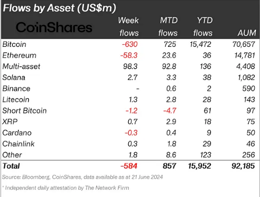Image resolution: width=260 pixels, height=197 pixels.
Task: Click the Total weekly flow -584
Action: point(129,166)
